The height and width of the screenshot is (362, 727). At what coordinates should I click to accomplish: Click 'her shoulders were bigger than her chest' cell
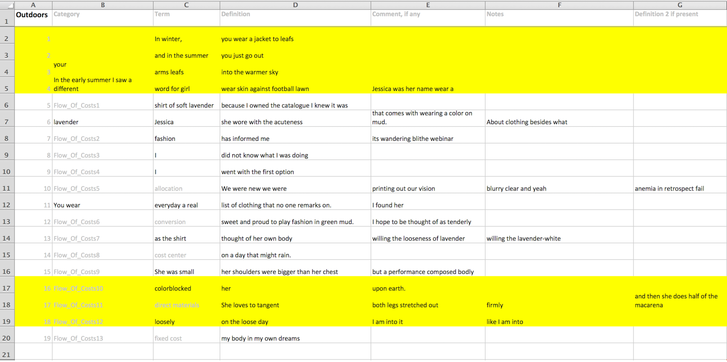pyautogui.click(x=295, y=268)
